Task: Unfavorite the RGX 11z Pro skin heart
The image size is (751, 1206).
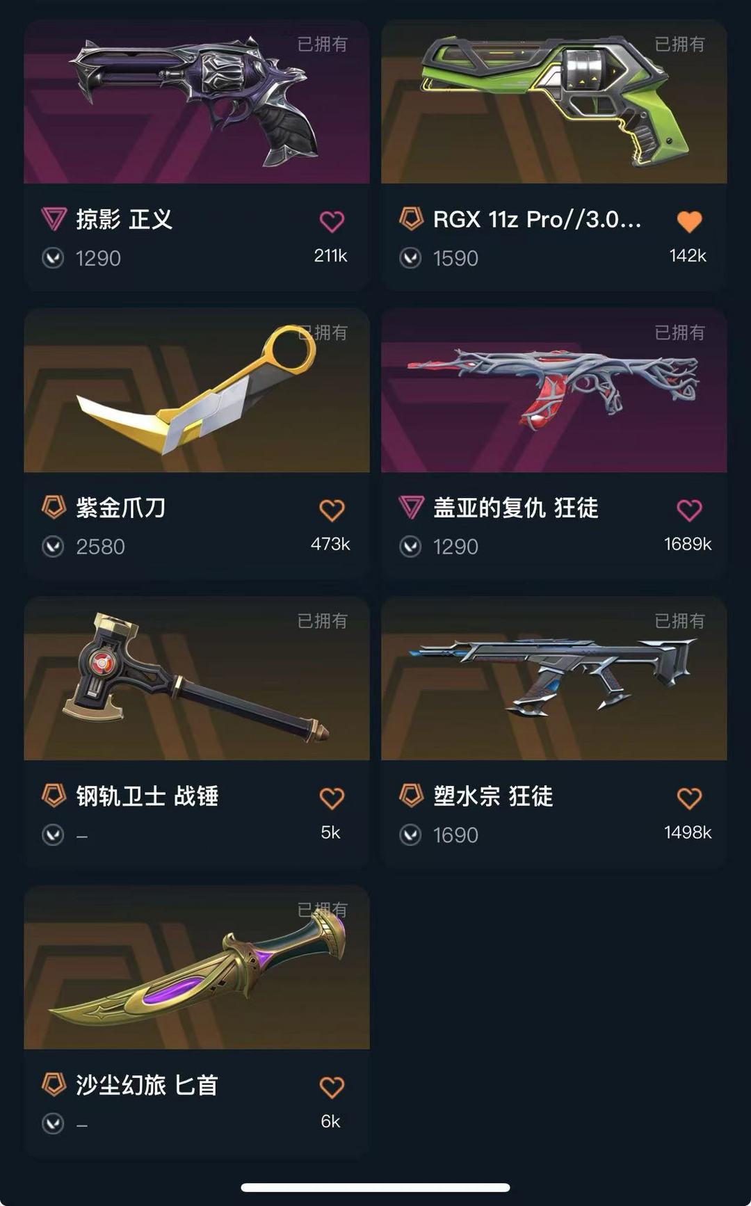Action: pyautogui.click(x=689, y=222)
